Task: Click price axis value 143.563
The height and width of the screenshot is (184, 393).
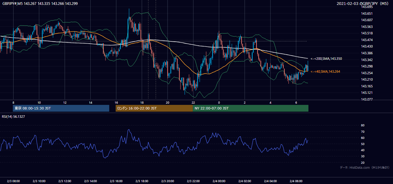Action: coord(367,27)
